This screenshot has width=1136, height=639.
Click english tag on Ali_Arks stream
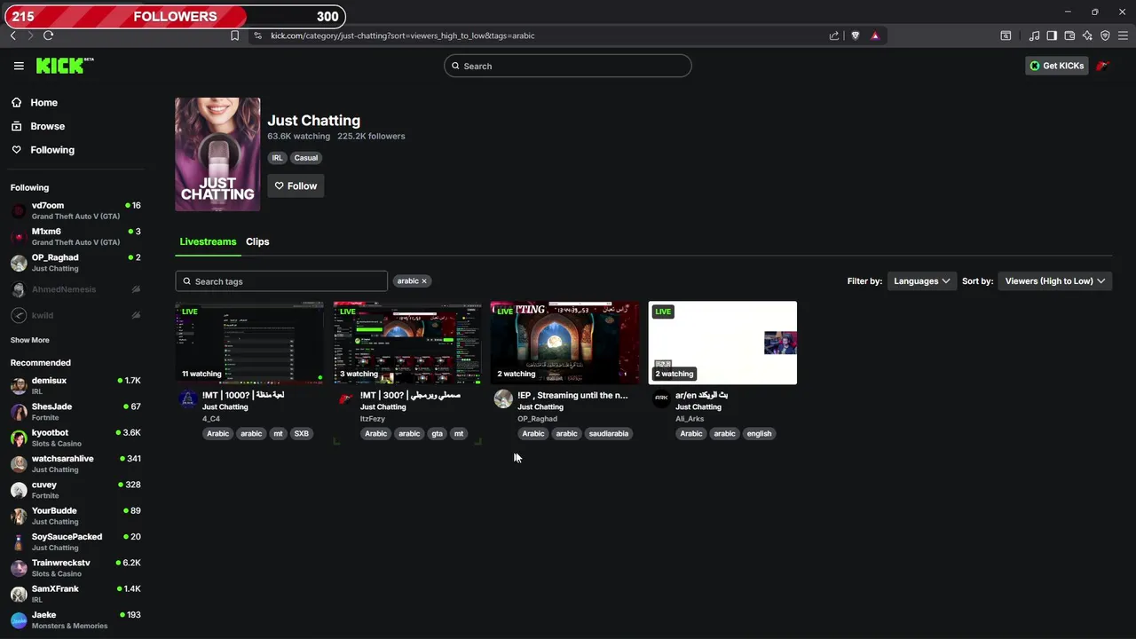[759, 434]
